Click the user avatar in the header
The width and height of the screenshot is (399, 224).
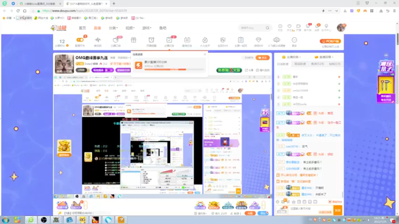(x=341, y=28)
